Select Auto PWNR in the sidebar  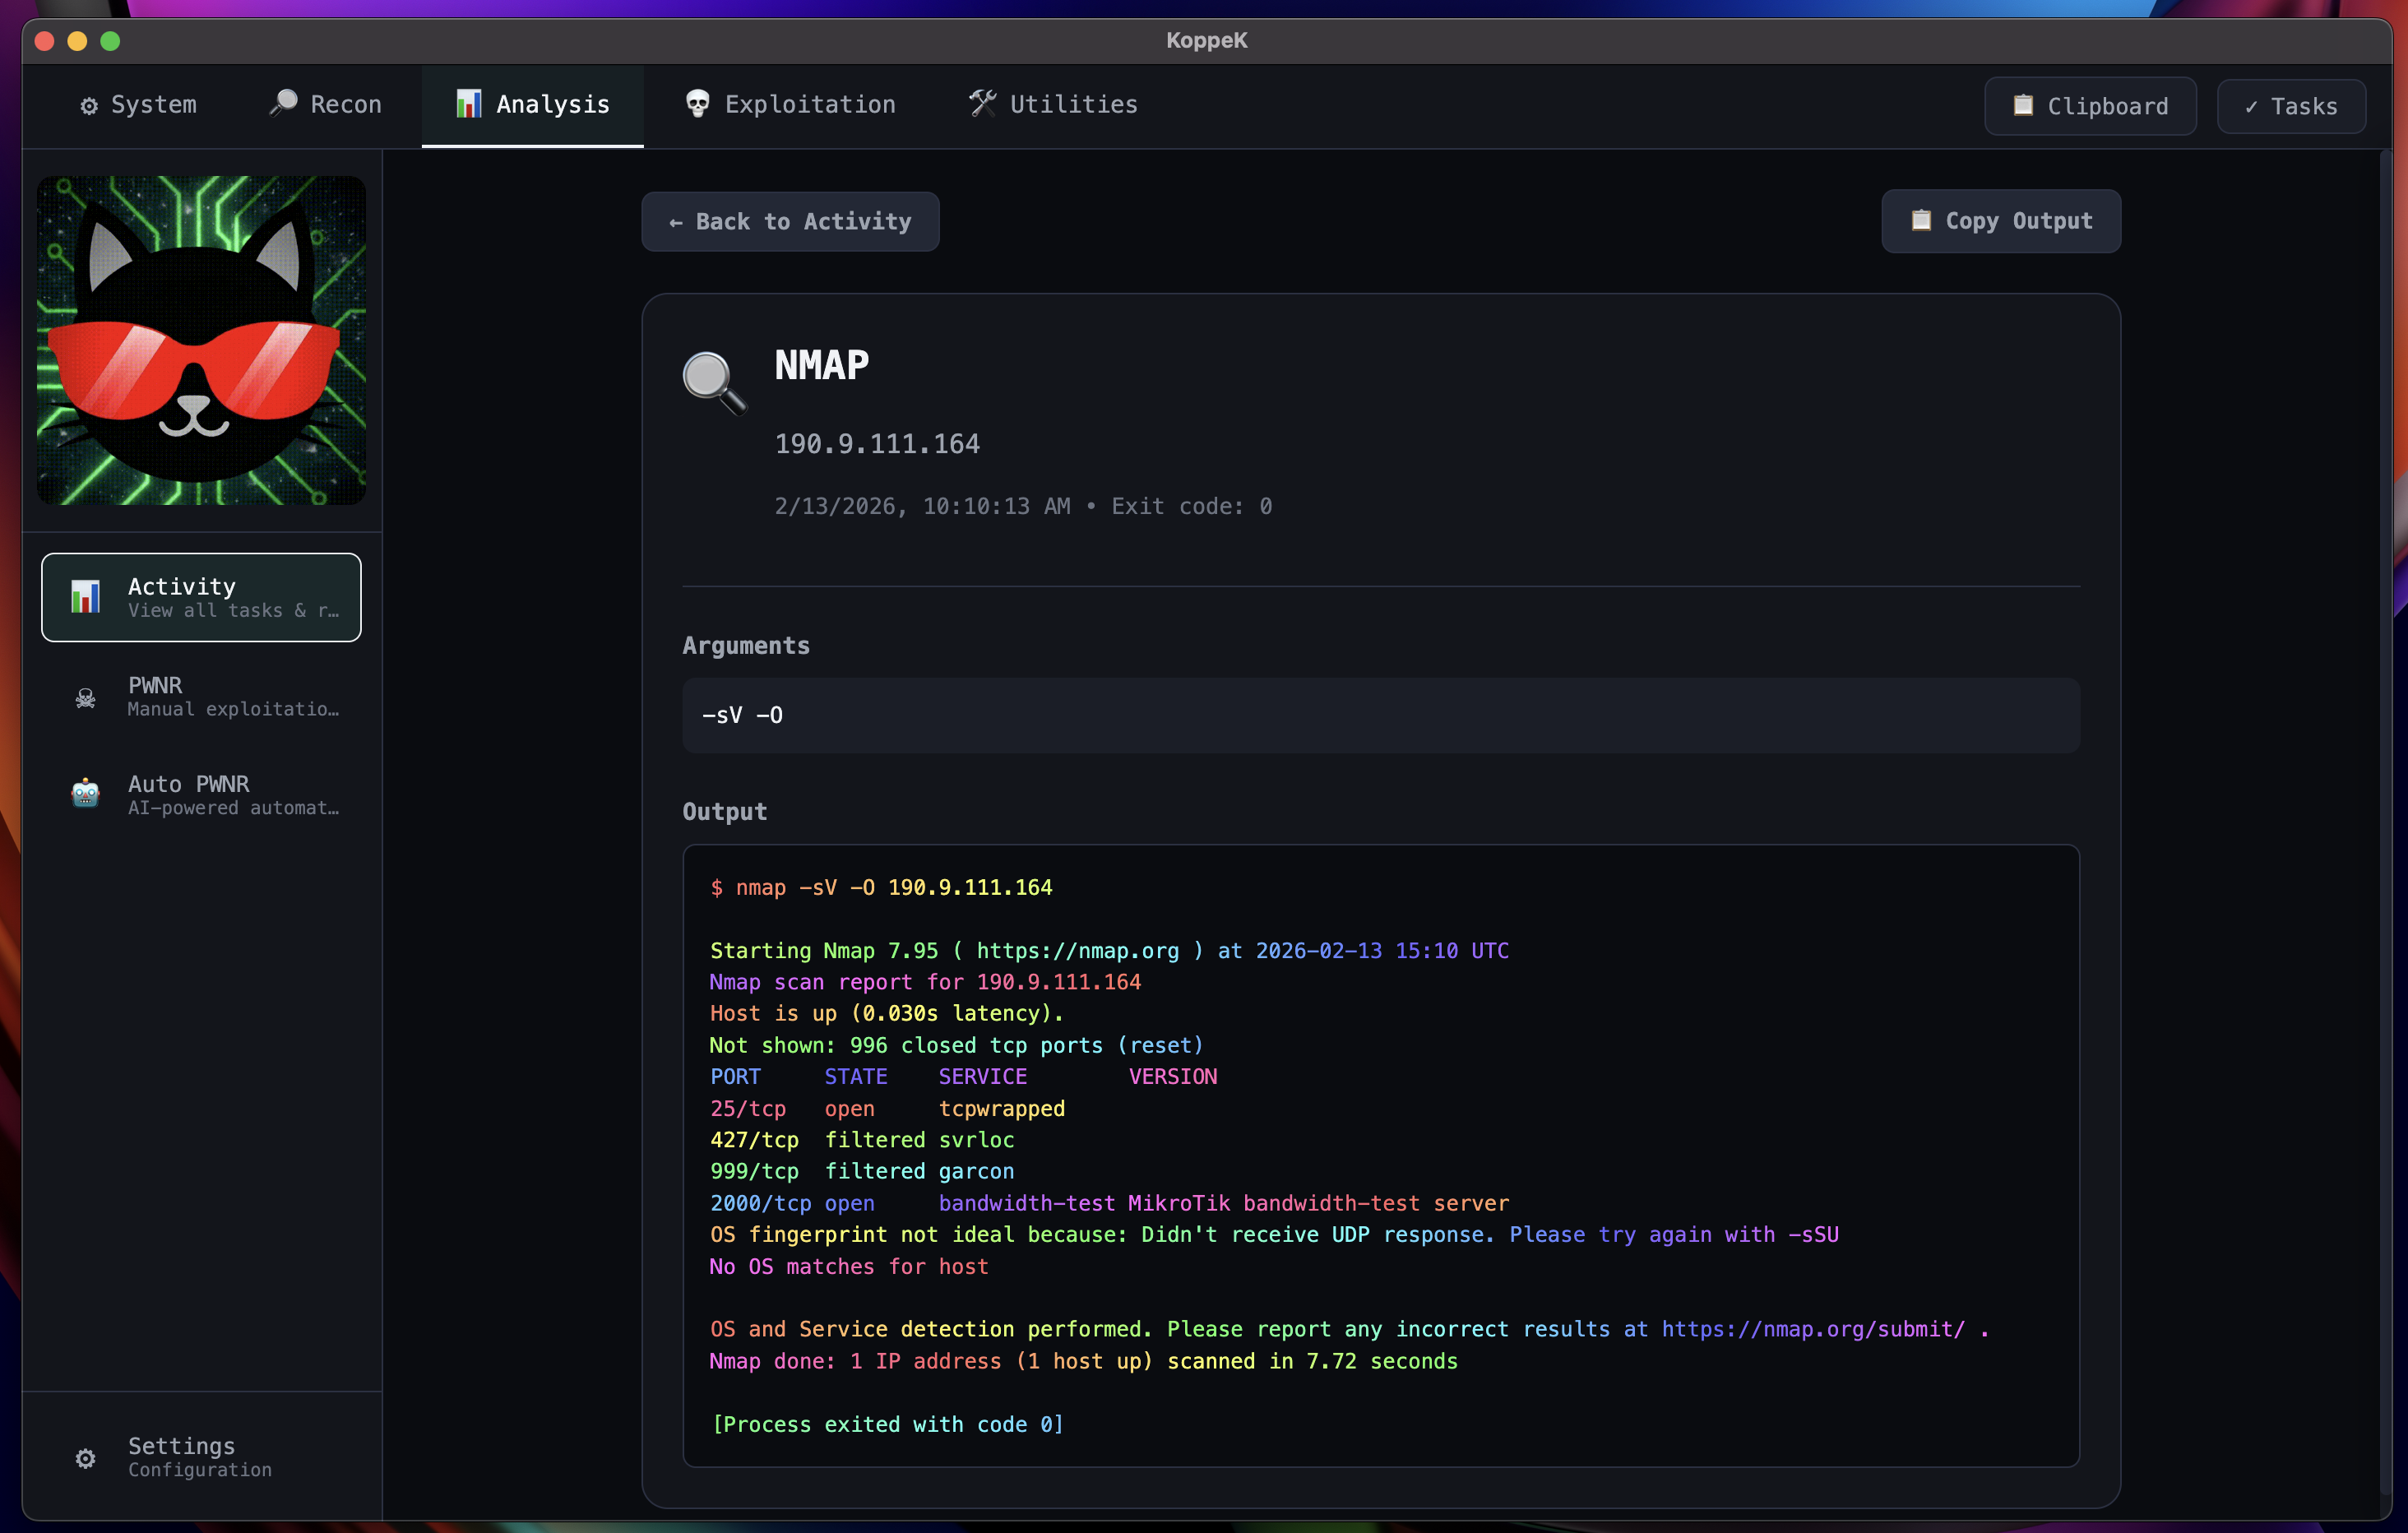[201, 794]
